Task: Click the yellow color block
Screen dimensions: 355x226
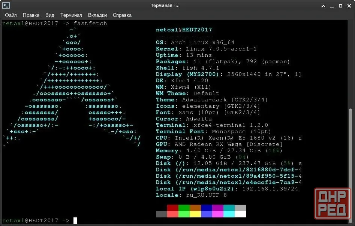Action: pos(195,214)
